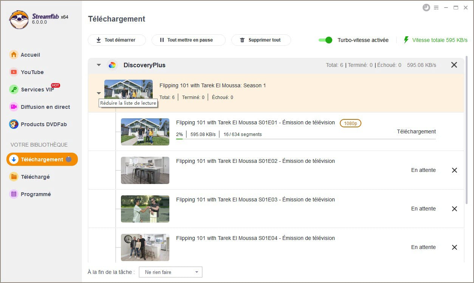Cancel the S01E04 waiting download
This screenshot has width=474, height=283.
coord(455,247)
